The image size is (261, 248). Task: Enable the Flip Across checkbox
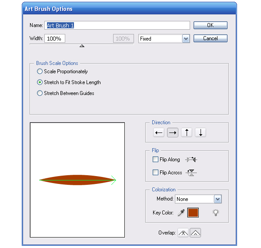[x=155, y=172]
